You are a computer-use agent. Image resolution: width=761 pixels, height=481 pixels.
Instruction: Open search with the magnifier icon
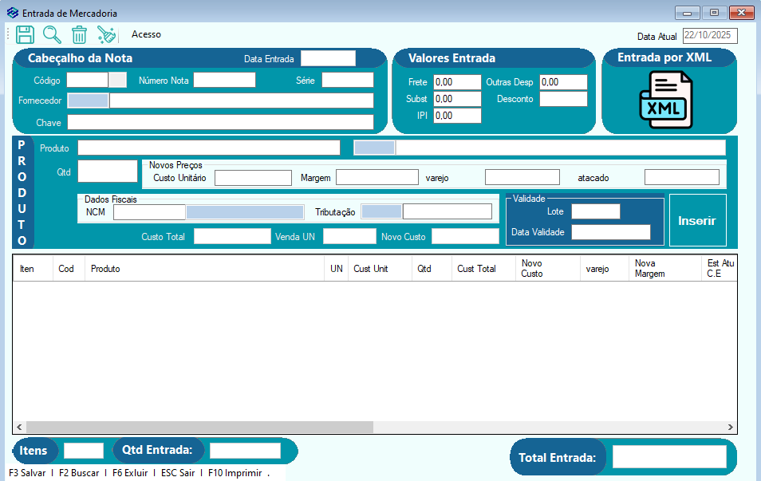pos(52,34)
